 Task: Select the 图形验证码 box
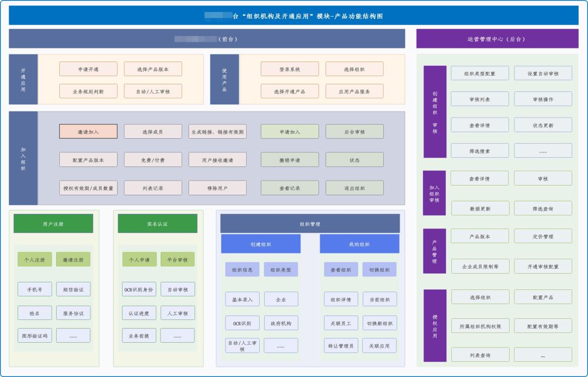(34, 336)
